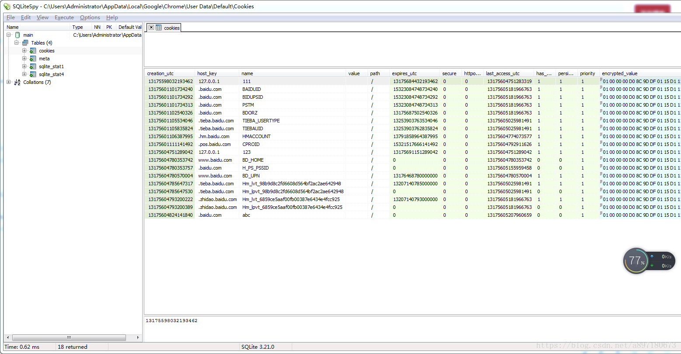Click the SQL editor input area
The width and height of the screenshot is (681, 354).
[412, 49]
